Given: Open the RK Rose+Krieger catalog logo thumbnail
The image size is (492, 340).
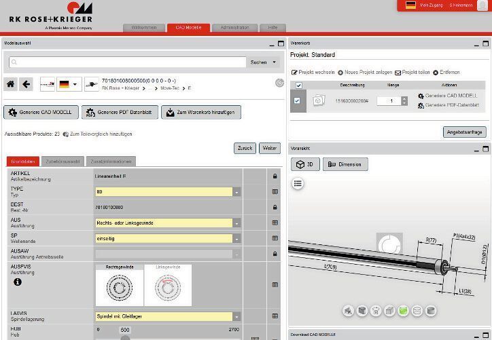Looking at the screenshot, I should coord(48,84).
